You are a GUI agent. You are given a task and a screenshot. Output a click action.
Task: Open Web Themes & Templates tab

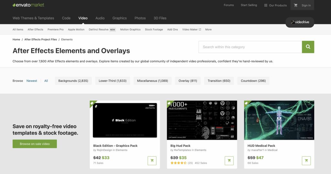click(33, 18)
